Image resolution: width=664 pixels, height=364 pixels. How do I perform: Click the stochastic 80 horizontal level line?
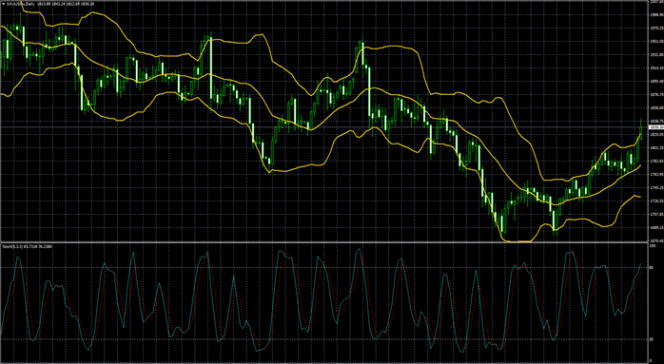324,268
